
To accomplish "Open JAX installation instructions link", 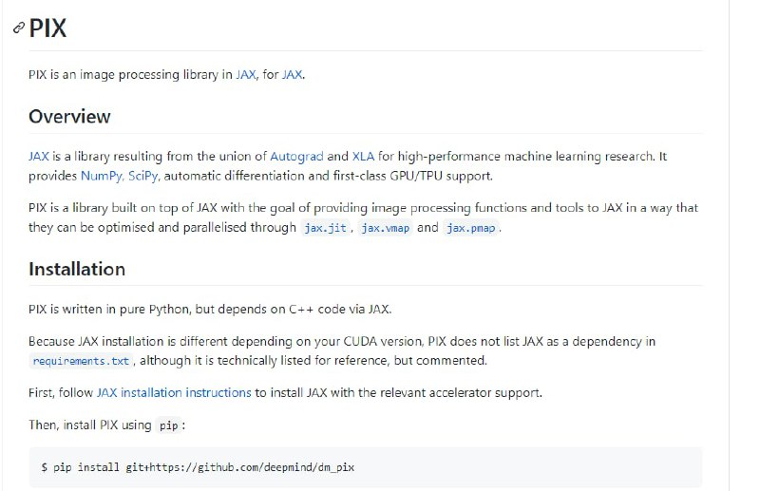I will coord(174,392).
